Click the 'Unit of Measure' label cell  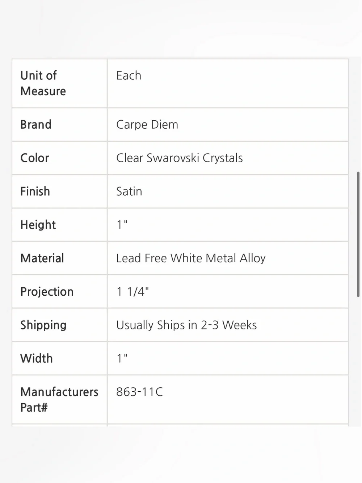click(60, 83)
